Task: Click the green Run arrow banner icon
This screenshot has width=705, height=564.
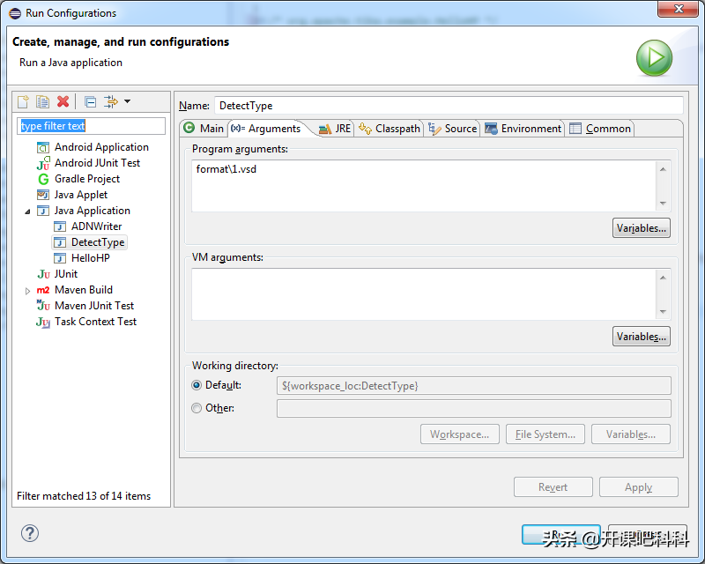Action: point(654,57)
